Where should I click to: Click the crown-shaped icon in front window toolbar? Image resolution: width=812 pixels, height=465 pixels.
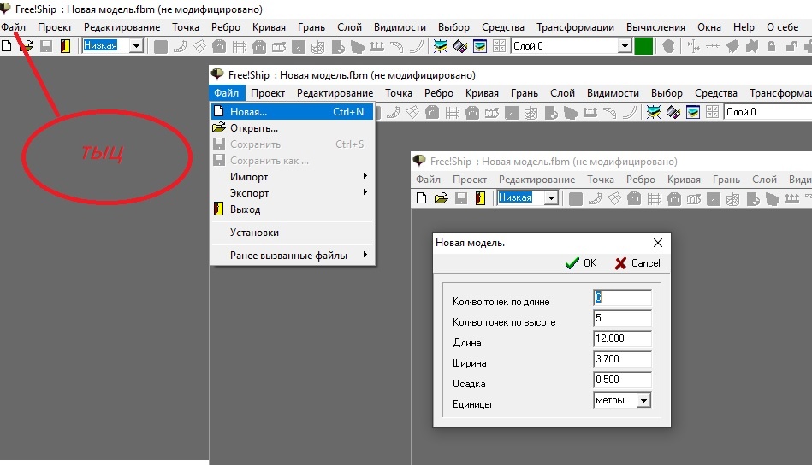coord(791,199)
